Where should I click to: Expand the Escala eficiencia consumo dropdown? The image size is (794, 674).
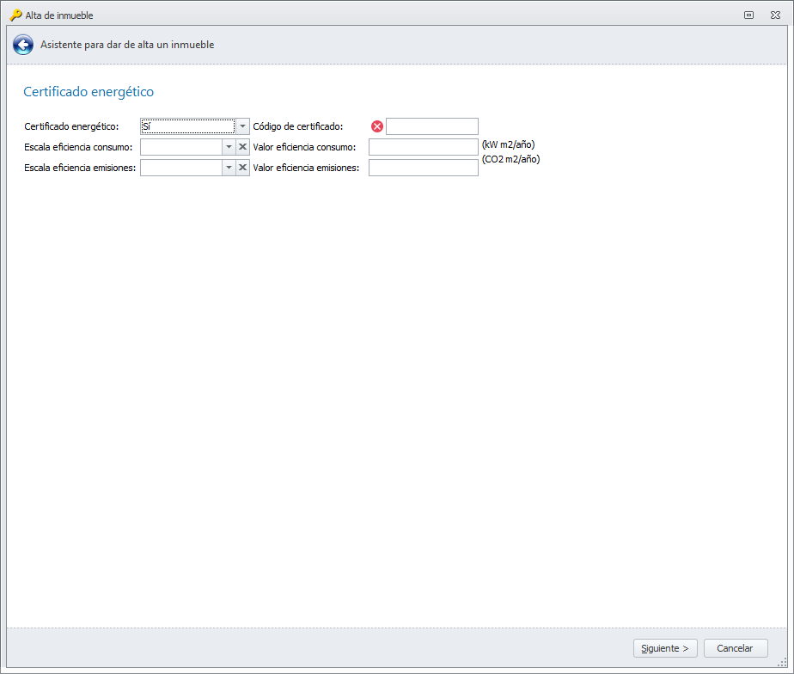pyautogui.click(x=229, y=147)
